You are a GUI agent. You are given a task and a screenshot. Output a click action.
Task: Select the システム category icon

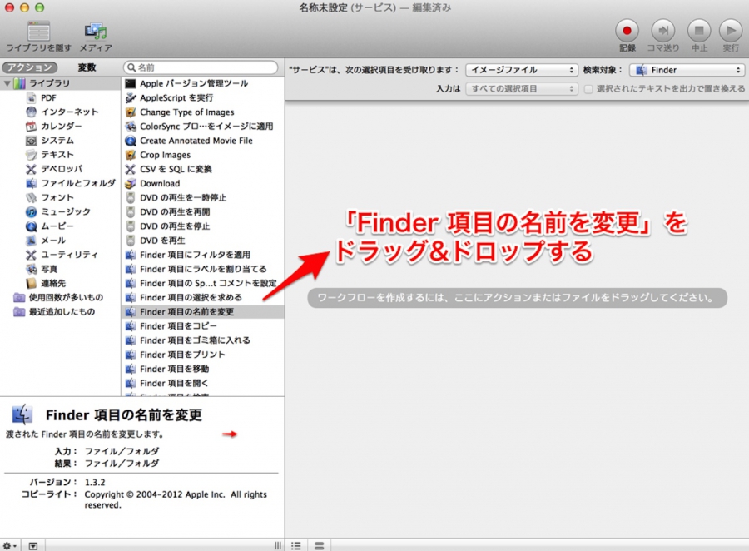[x=31, y=141]
